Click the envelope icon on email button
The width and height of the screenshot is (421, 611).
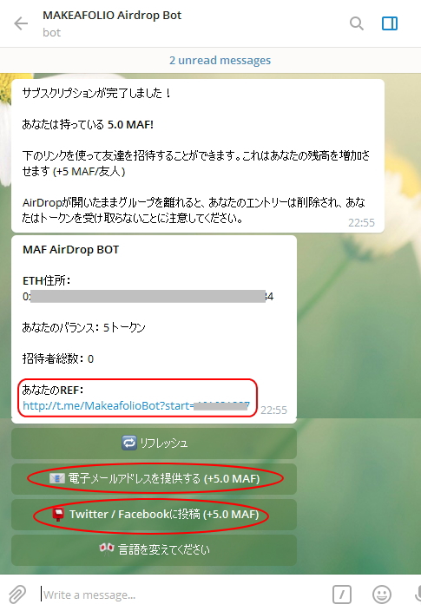point(57,478)
